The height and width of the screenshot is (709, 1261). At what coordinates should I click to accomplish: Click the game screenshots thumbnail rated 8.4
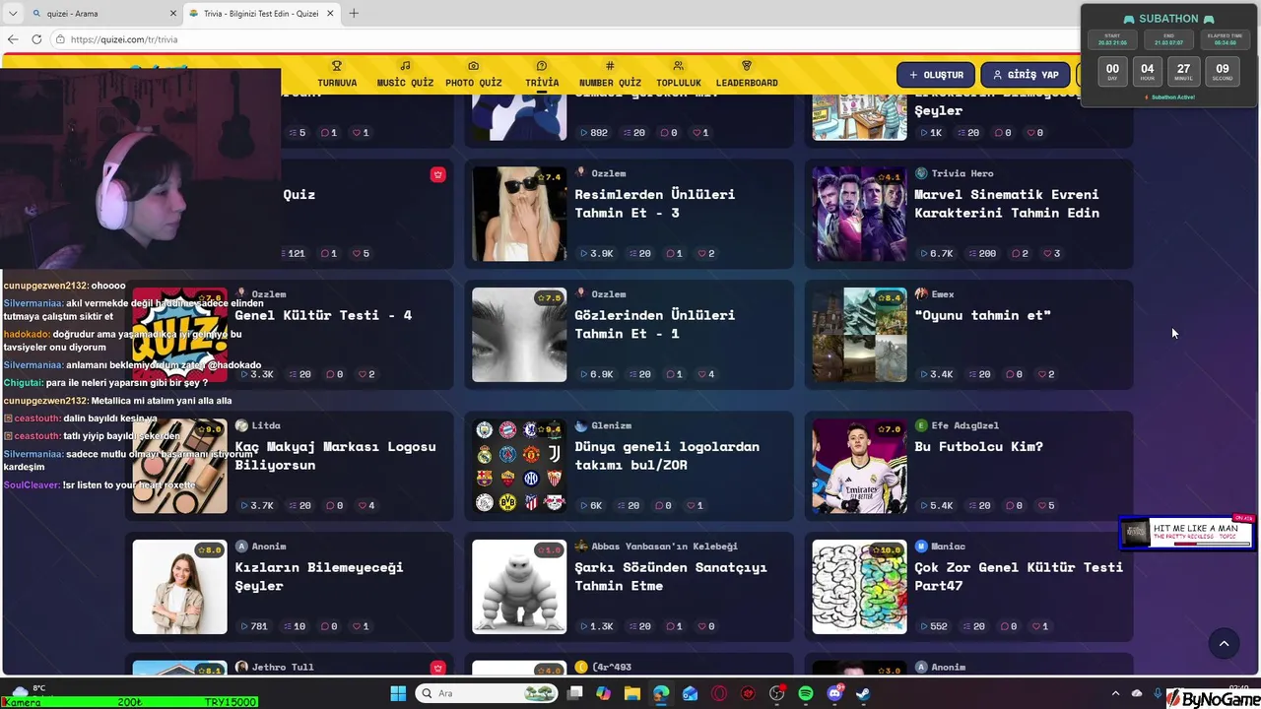(x=859, y=335)
